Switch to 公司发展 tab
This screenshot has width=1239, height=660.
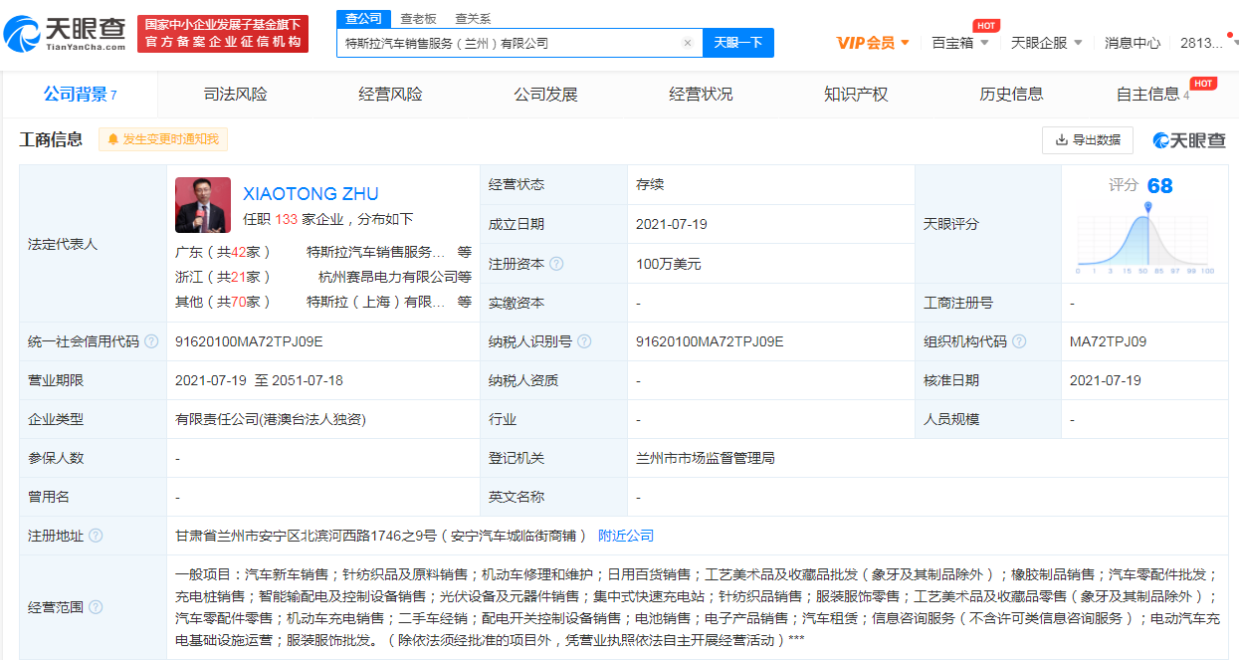545,95
